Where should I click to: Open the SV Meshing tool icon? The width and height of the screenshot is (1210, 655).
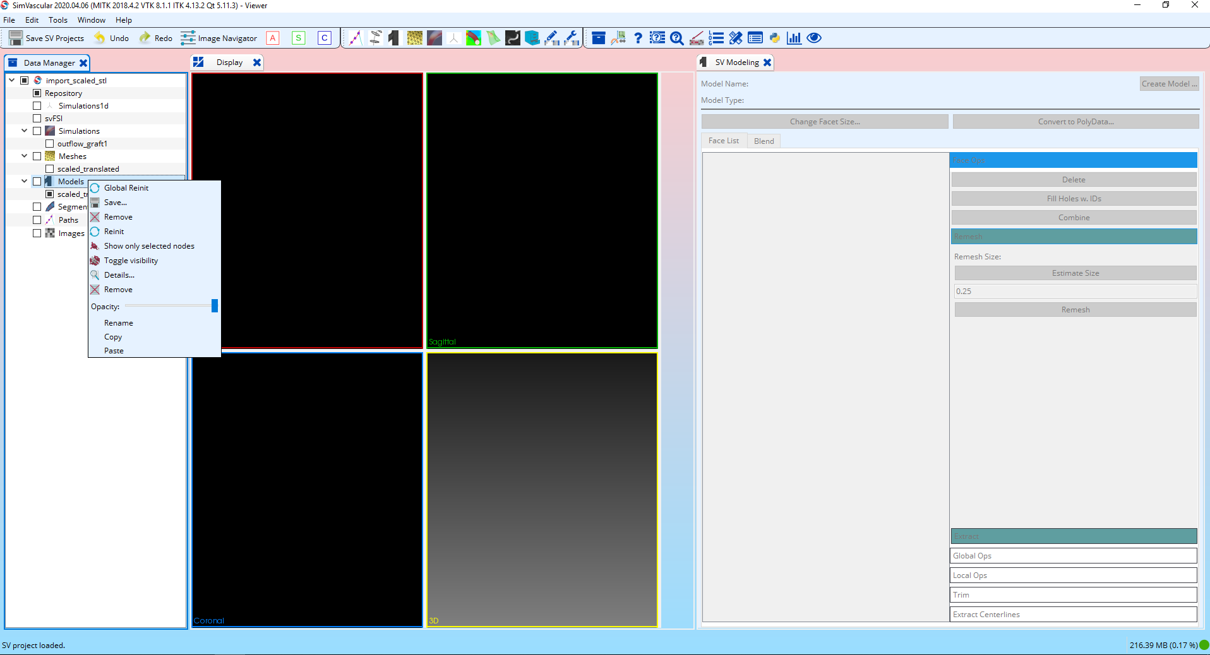click(415, 38)
